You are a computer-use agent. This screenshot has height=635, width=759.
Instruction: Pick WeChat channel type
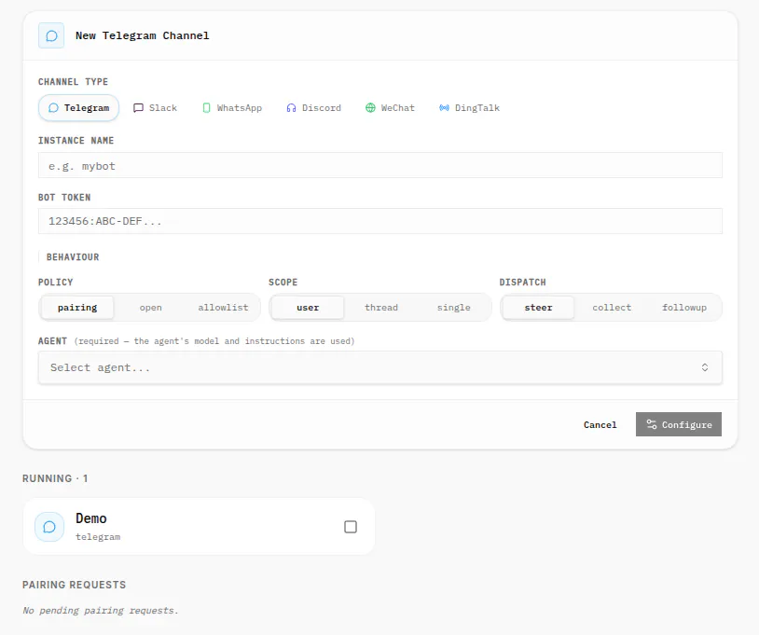390,108
